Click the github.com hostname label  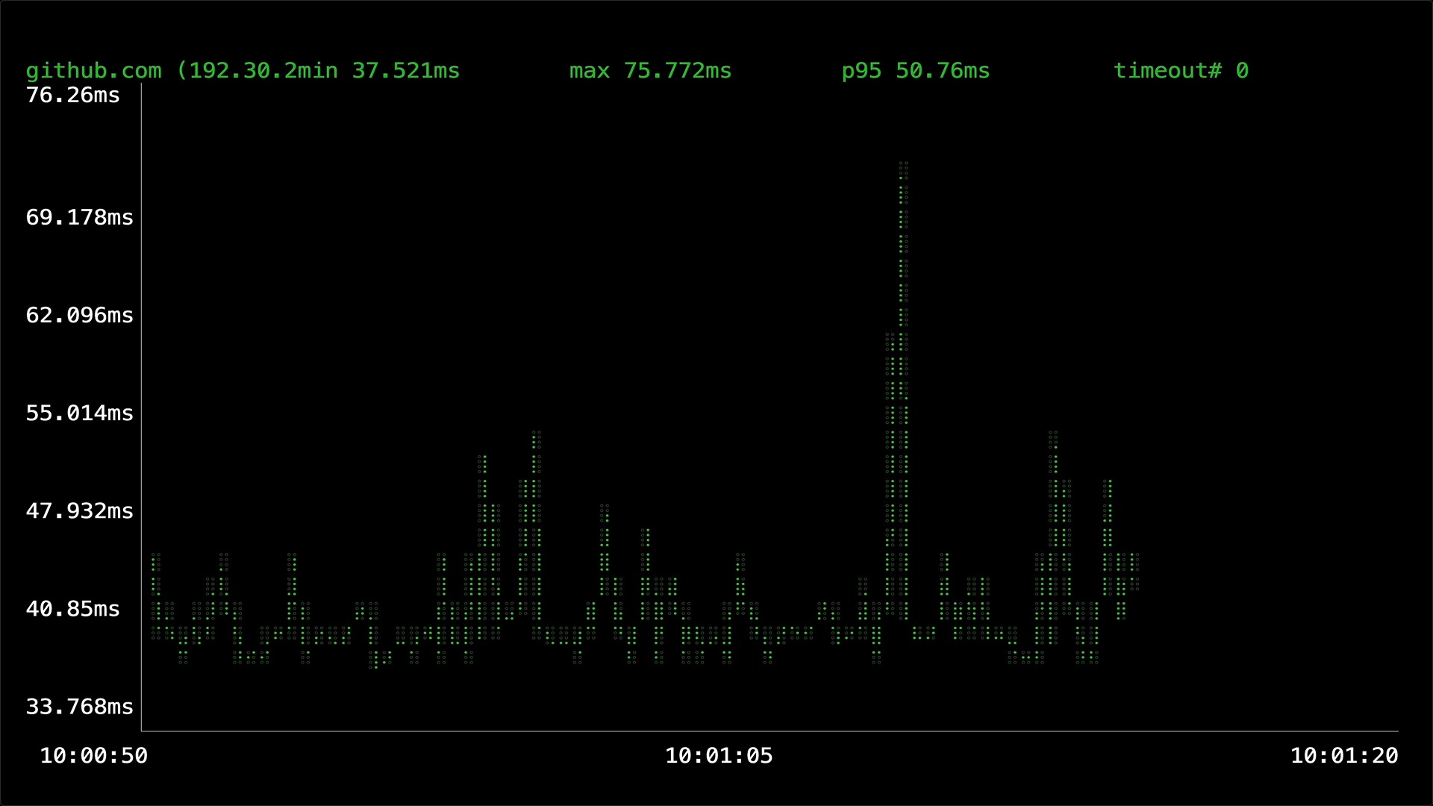point(93,71)
